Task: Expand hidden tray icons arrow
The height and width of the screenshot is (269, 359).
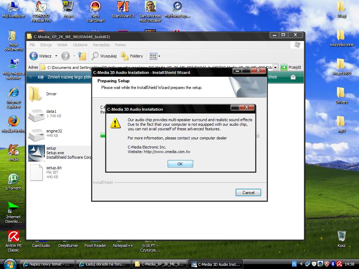Action: [x=301, y=264]
